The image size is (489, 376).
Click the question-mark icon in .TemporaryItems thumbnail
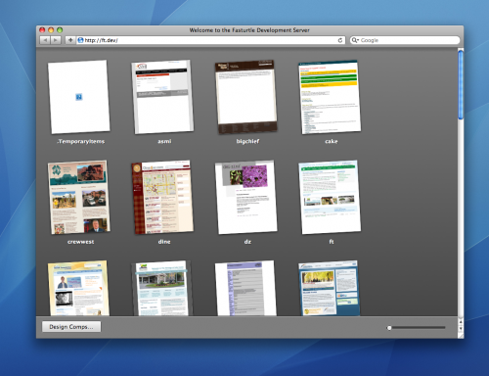point(79,97)
